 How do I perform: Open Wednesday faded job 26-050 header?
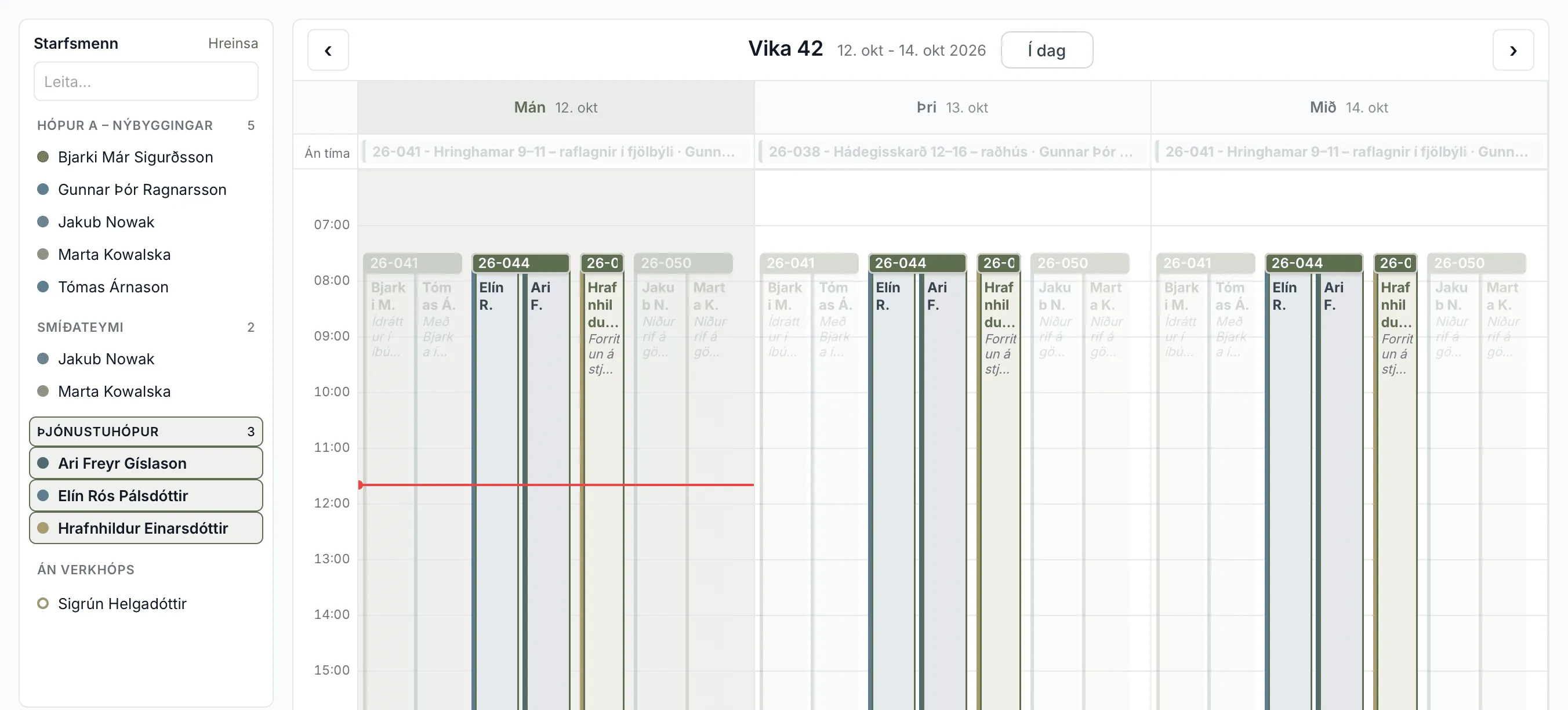pyautogui.click(x=1477, y=263)
